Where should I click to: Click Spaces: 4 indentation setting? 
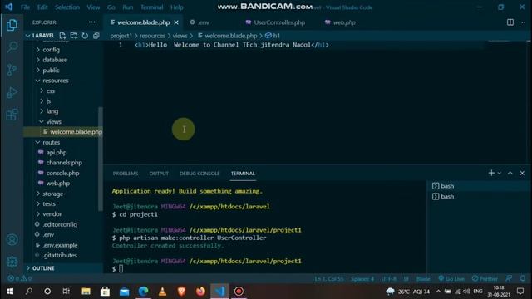pyautogui.click(x=362, y=278)
